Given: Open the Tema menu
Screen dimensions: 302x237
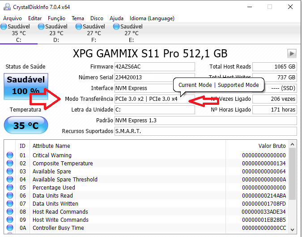Looking at the screenshot, I should coord(78,18).
